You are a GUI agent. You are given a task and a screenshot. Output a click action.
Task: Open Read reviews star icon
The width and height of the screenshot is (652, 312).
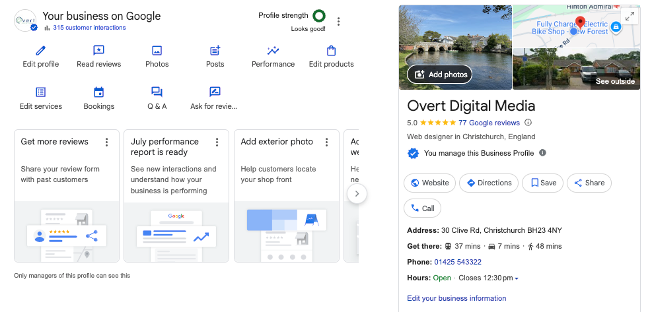[98, 51]
